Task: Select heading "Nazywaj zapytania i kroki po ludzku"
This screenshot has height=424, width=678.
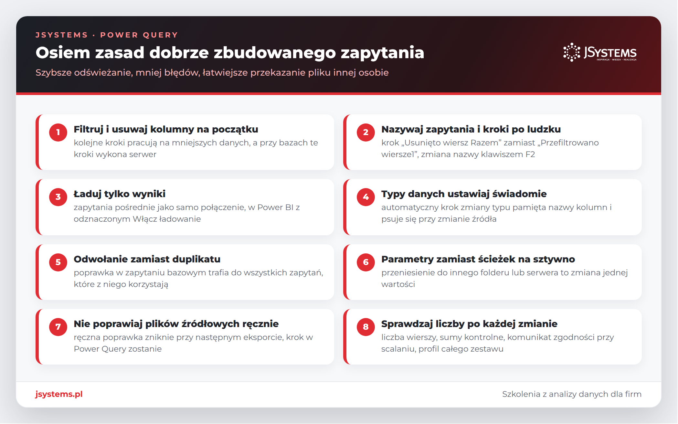Action: [471, 129]
